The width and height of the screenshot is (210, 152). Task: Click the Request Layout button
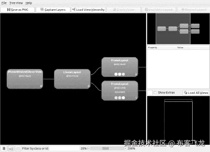[194, 10]
